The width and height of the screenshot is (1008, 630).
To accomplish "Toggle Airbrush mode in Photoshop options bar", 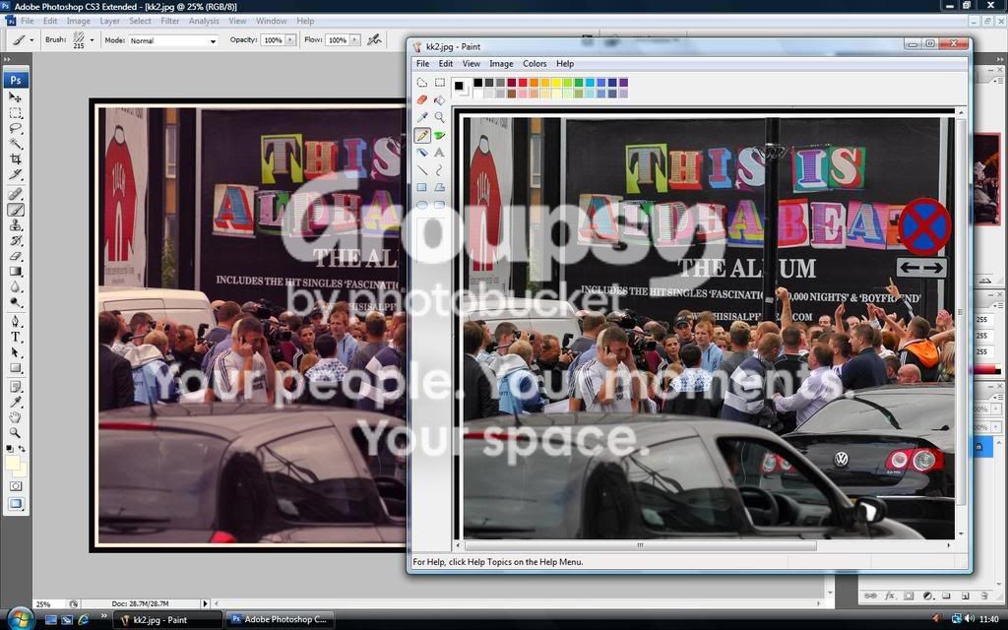I will coord(374,39).
